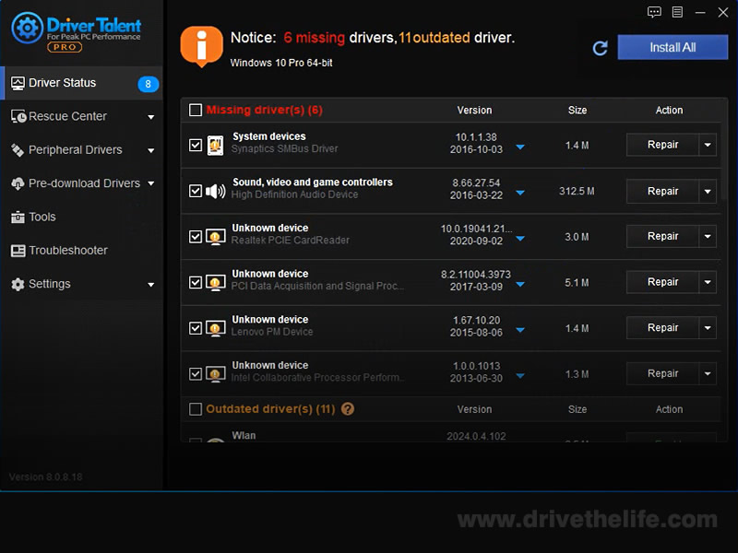738x553 pixels.
Task: Toggle the Outdated driver(s) select-all checkbox
Action: (x=196, y=409)
